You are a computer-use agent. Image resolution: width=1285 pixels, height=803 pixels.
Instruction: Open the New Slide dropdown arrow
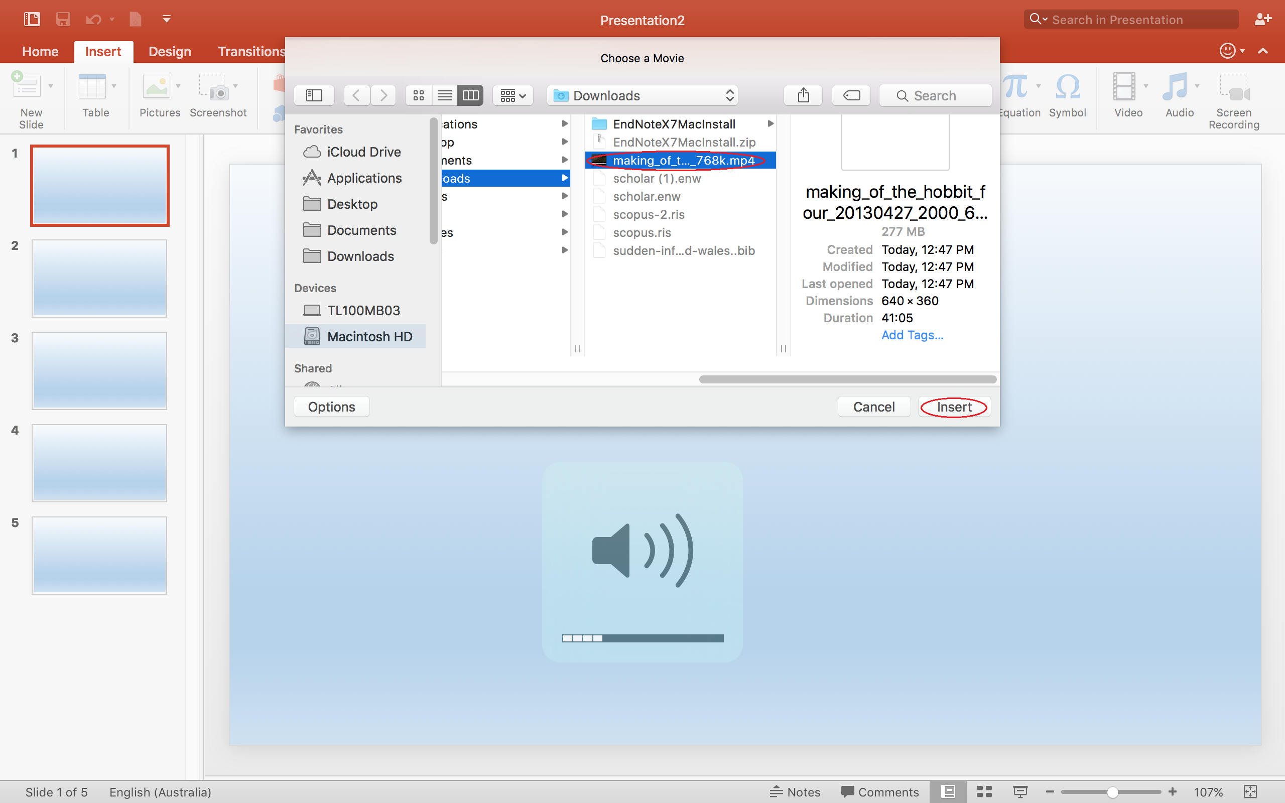tap(51, 86)
